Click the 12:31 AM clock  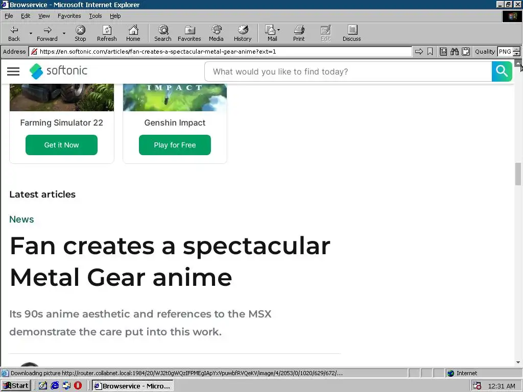tap(502, 386)
